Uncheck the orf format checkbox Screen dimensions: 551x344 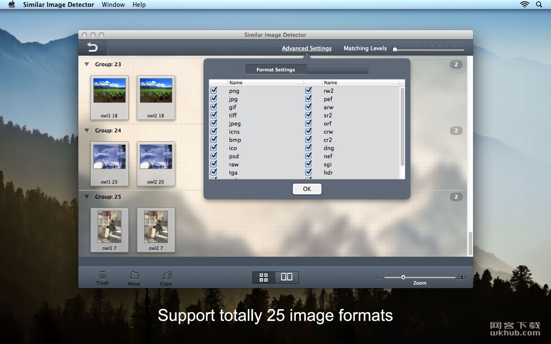click(x=308, y=123)
